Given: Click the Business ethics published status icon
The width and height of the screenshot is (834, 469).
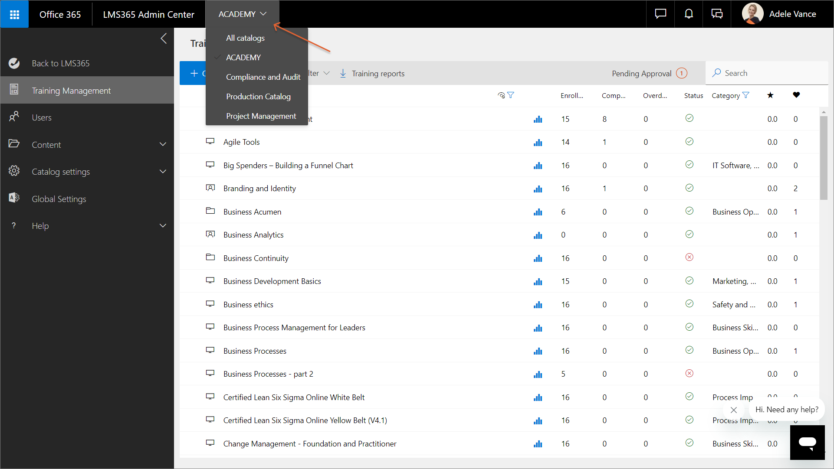Looking at the screenshot, I should [x=689, y=304].
